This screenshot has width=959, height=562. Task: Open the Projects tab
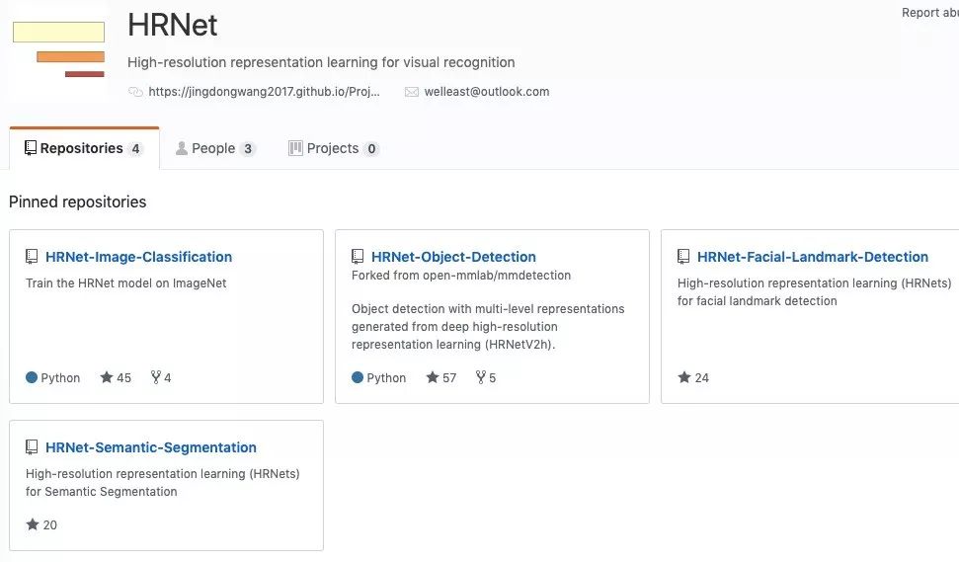coord(333,148)
